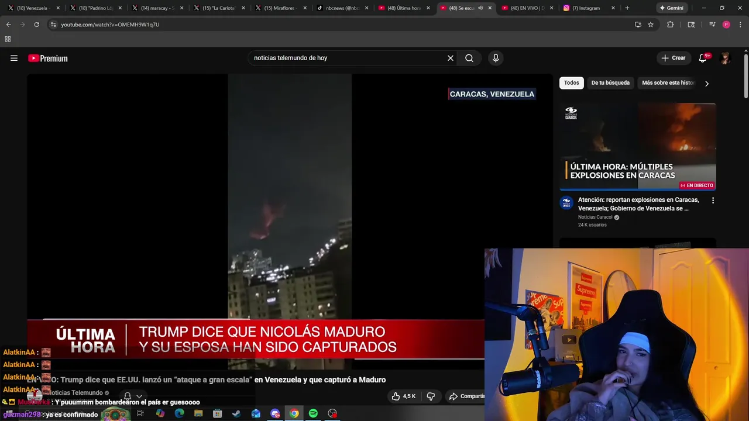Open YouTube notifications bell
Screen dimensions: 749x421
[703, 58]
